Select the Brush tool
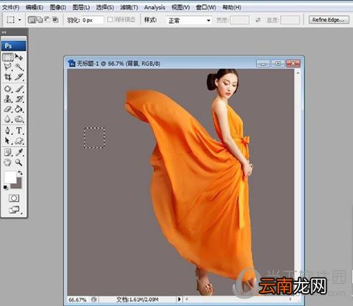The width and height of the screenshot is (353, 306). coord(19,89)
